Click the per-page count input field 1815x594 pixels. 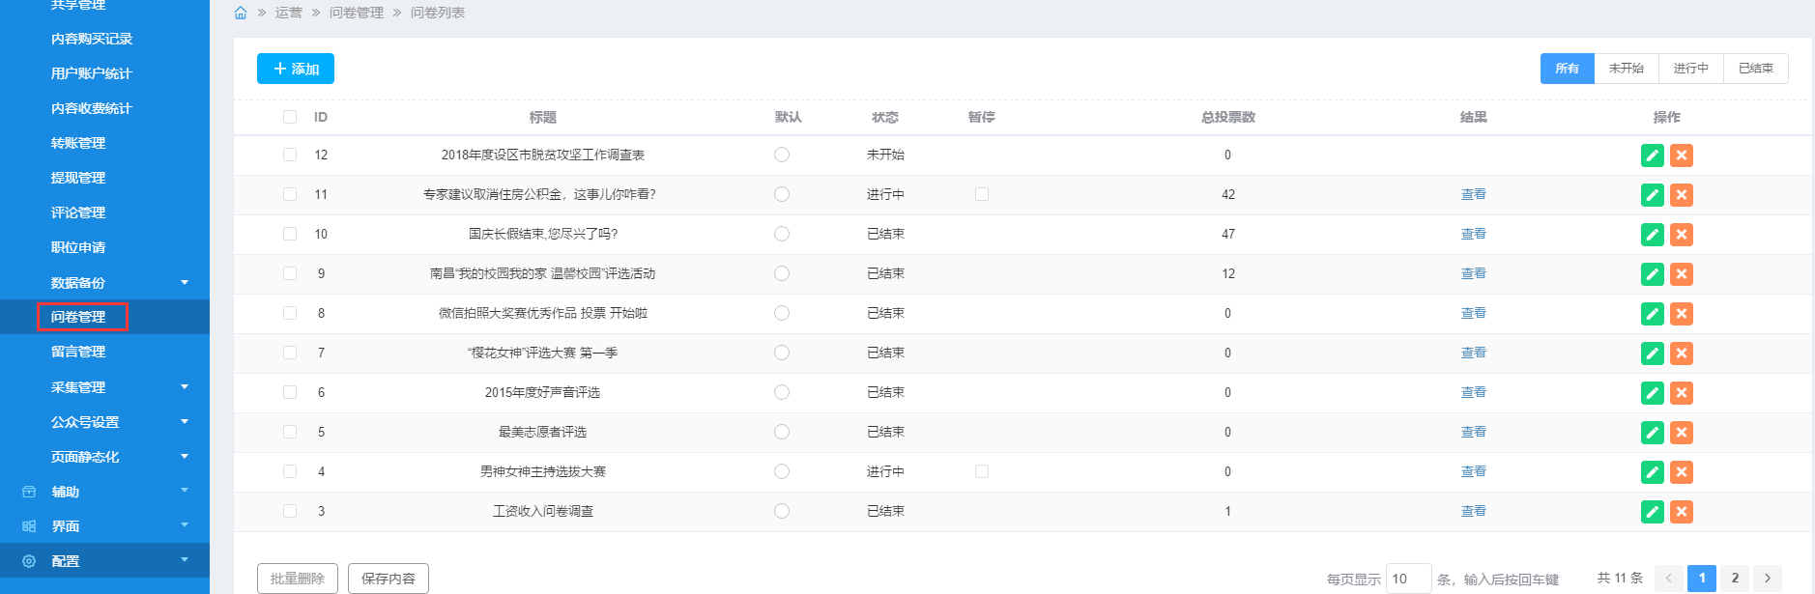[x=1407, y=579]
